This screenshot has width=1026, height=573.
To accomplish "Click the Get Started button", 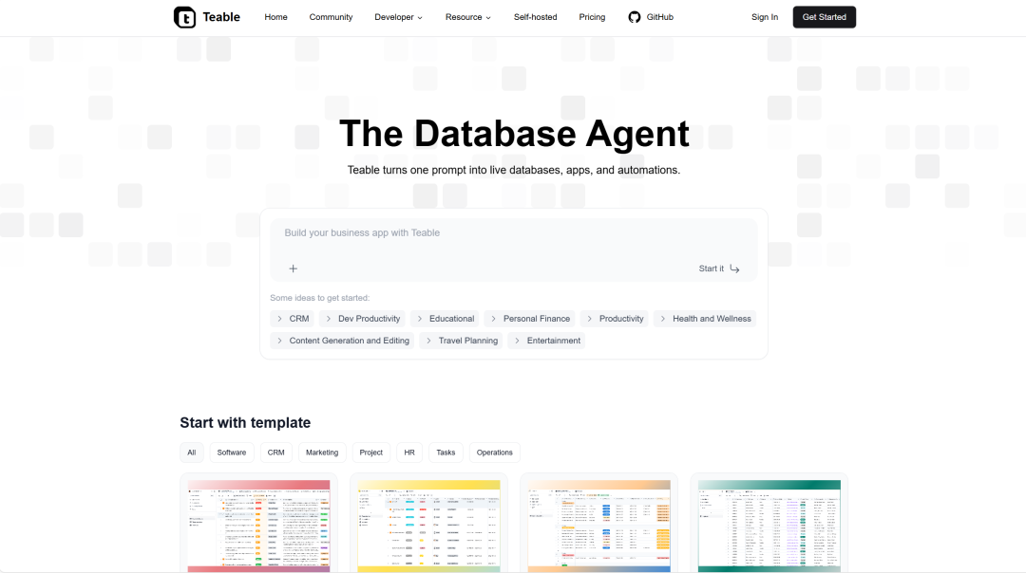I will point(825,17).
